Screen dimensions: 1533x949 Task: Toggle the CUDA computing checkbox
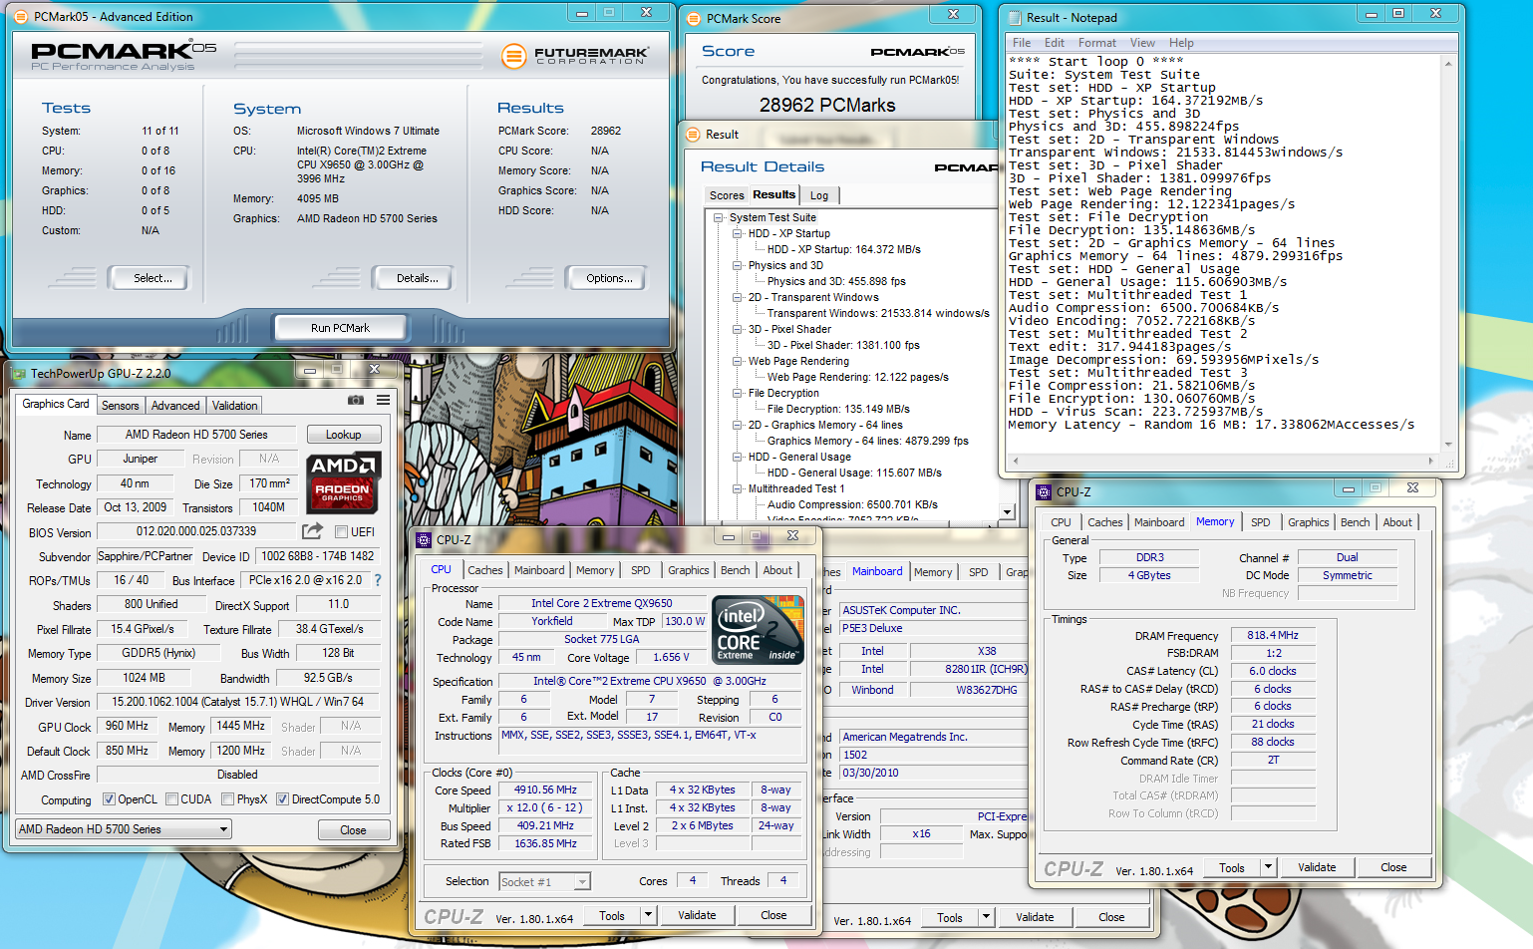click(x=172, y=798)
